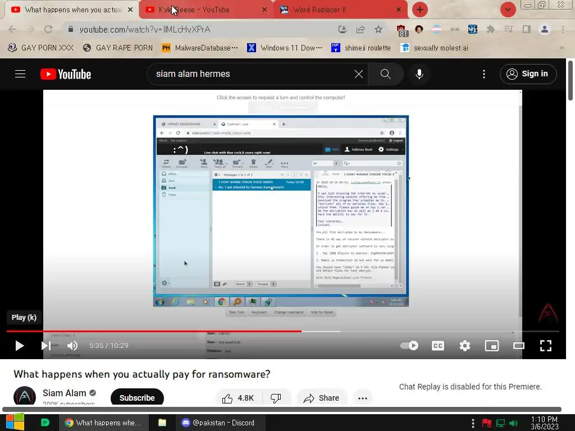Open a new browser tab
Screen dimensions: 575x431
coord(420,10)
